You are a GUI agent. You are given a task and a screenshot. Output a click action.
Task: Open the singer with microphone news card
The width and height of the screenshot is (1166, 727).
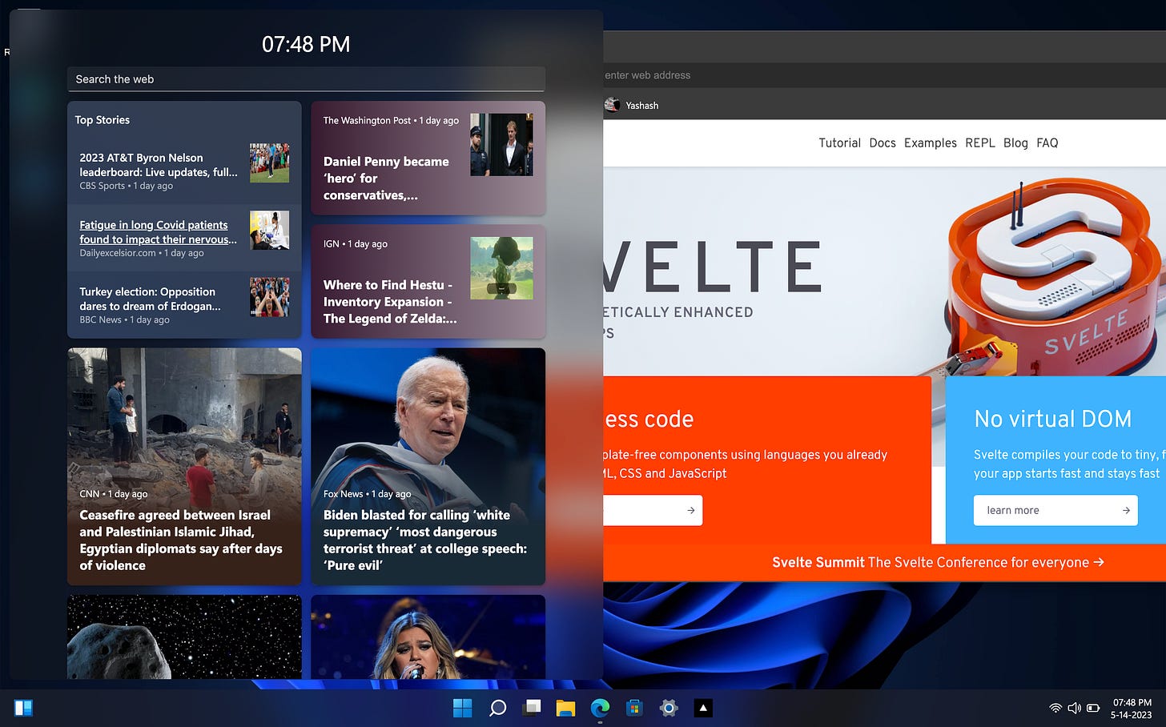pos(428,637)
